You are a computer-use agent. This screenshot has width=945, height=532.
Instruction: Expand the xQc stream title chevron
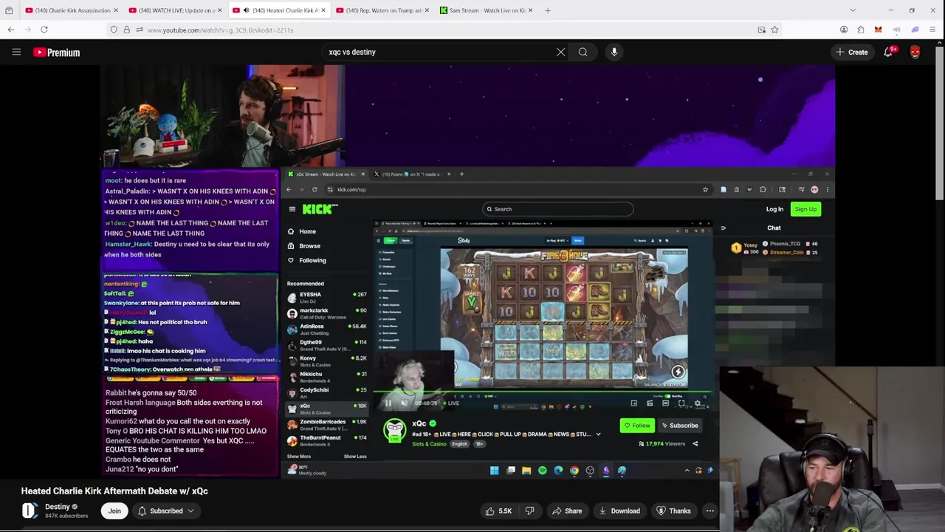tap(599, 434)
